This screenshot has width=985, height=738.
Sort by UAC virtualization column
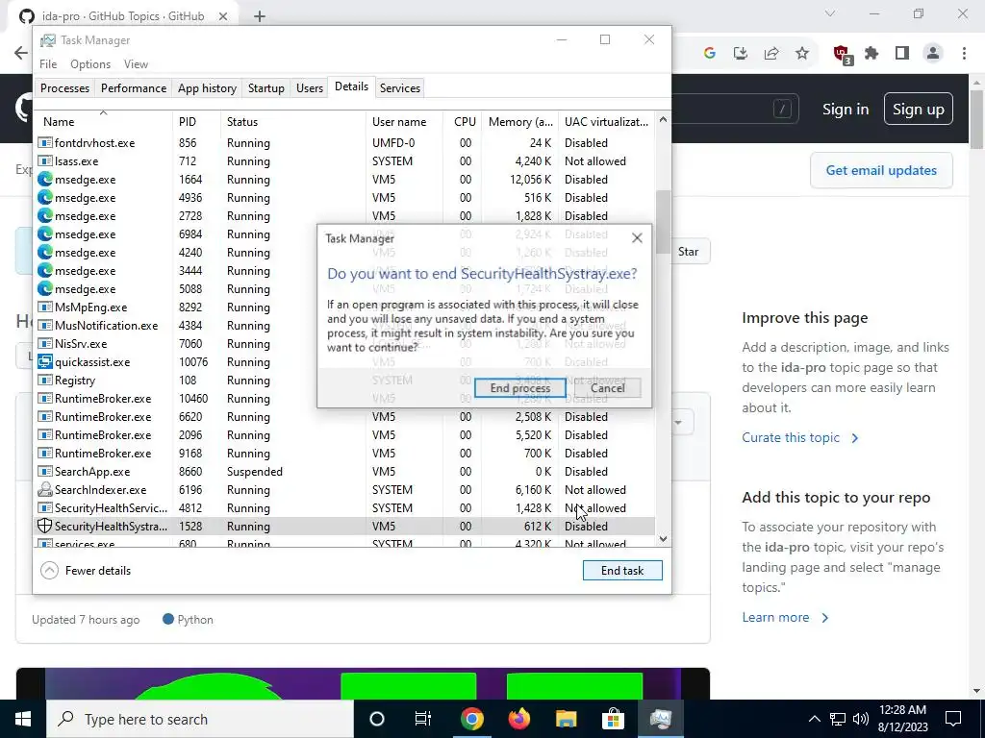[x=607, y=122]
